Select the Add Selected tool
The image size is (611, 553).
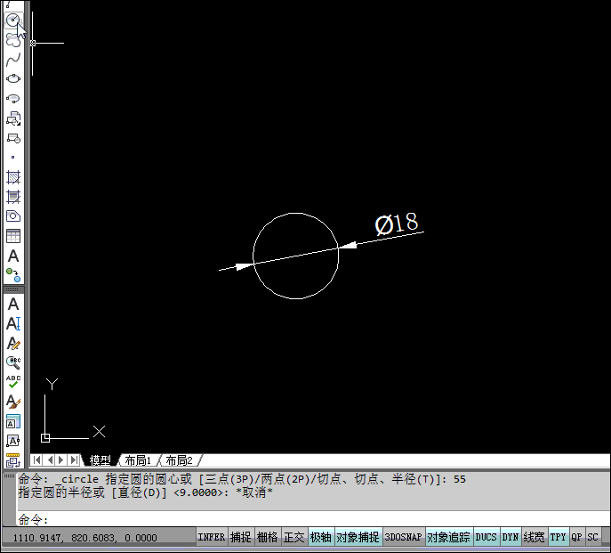click(13, 275)
